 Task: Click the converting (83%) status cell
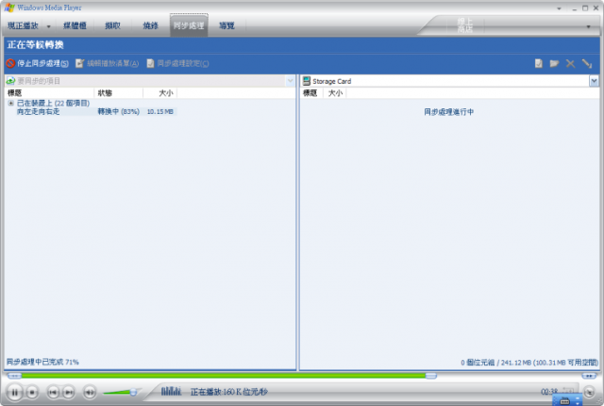coord(118,111)
